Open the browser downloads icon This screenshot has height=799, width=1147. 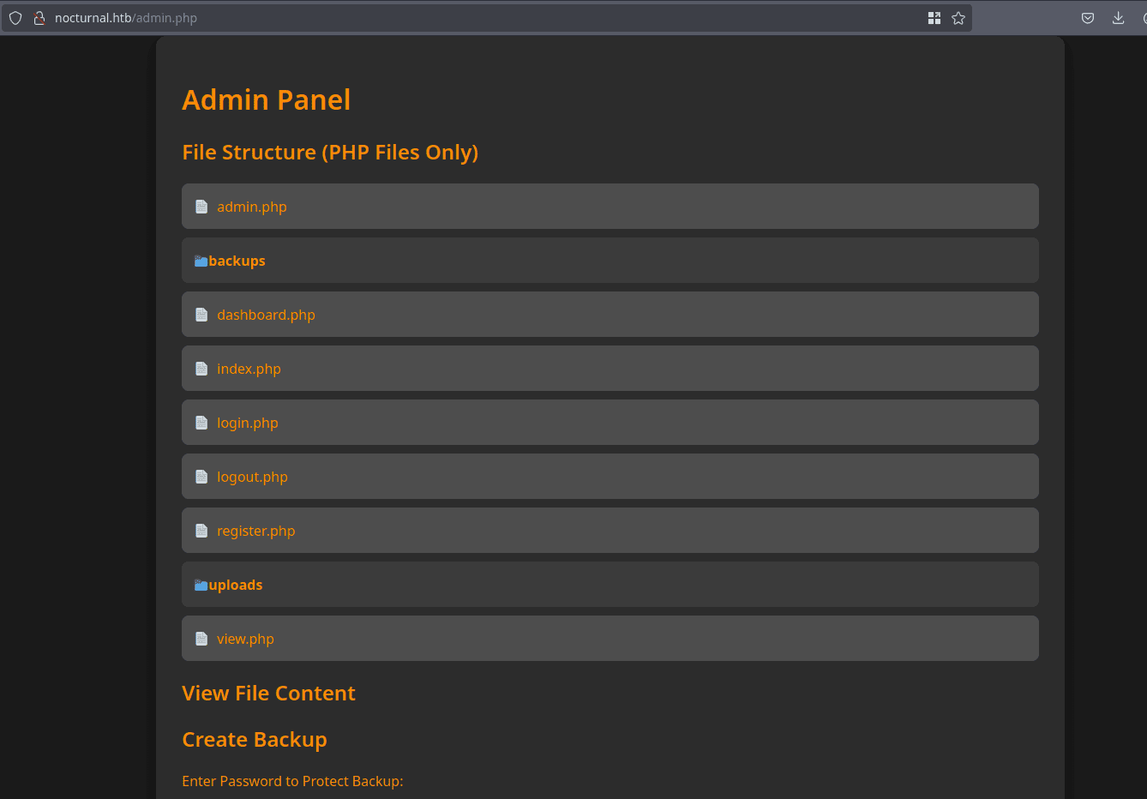pyautogui.click(x=1118, y=18)
